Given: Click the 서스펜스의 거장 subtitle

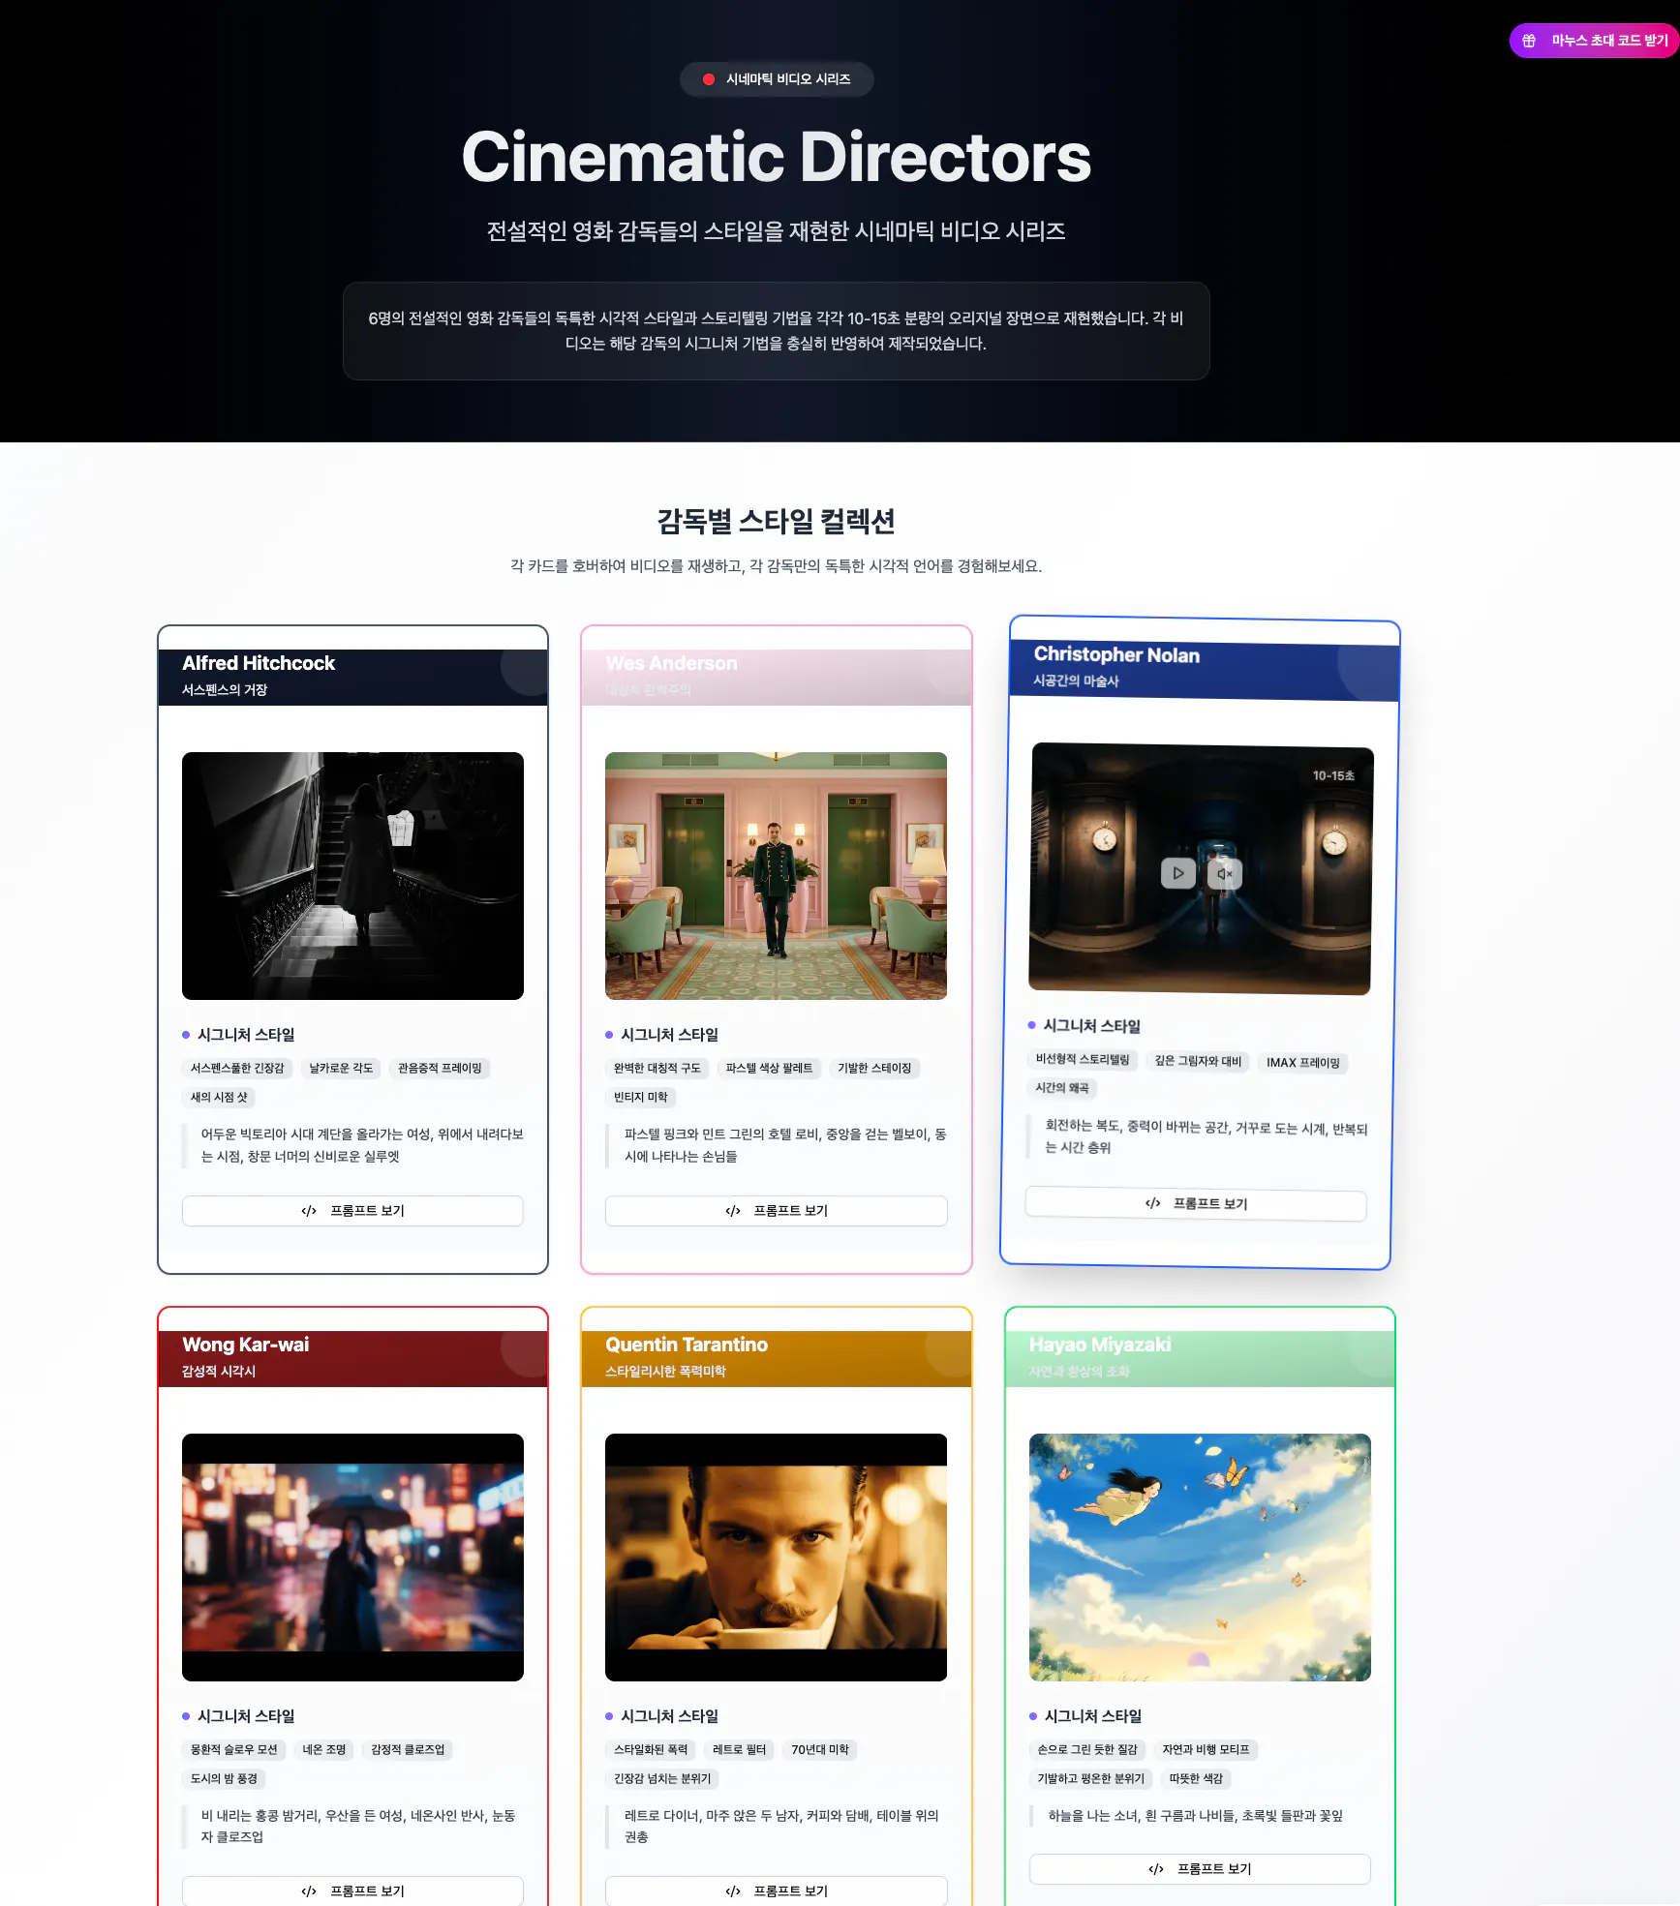Looking at the screenshot, I should (x=225, y=690).
